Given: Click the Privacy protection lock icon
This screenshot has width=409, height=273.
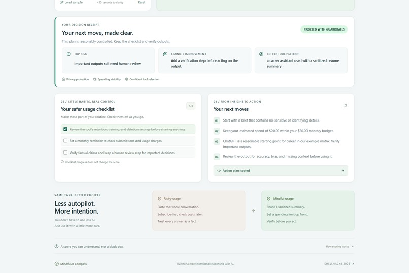Looking at the screenshot, I should [63, 79].
